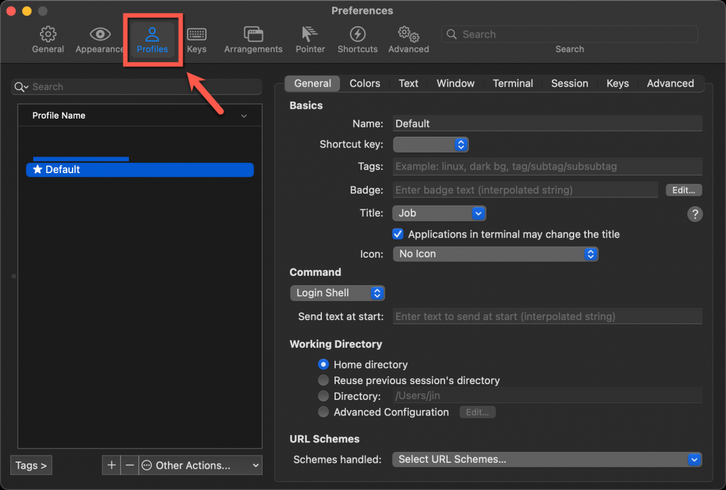The height and width of the screenshot is (490, 726).
Task: Select the Default profile row
Action: pyautogui.click(x=140, y=170)
